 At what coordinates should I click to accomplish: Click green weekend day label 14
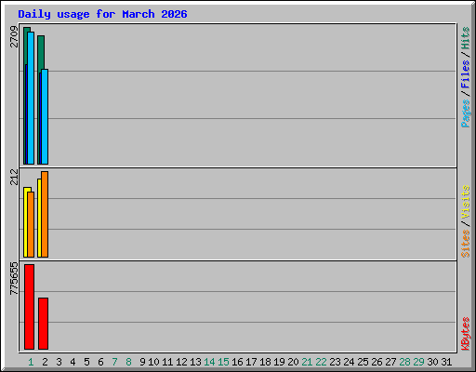pos(209,362)
